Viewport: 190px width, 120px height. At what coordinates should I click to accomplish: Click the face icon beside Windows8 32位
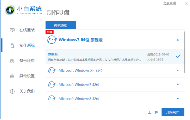[x=52, y=98]
